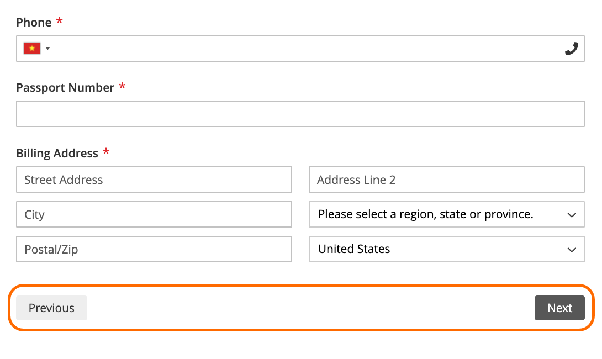Go back with the Previous button
Screen dimensions: 602x359
pyautogui.click(x=51, y=308)
